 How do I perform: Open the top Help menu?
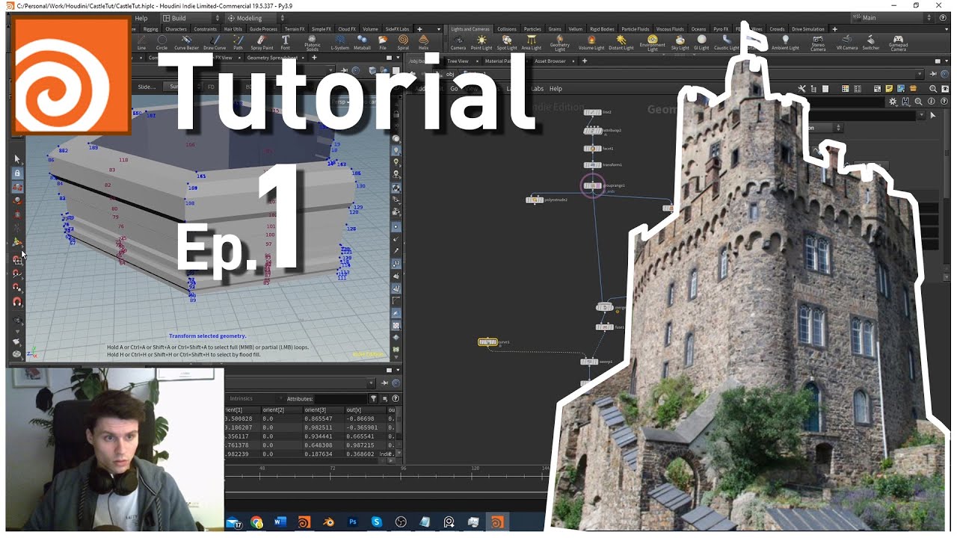pyautogui.click(x=141, y=18)
